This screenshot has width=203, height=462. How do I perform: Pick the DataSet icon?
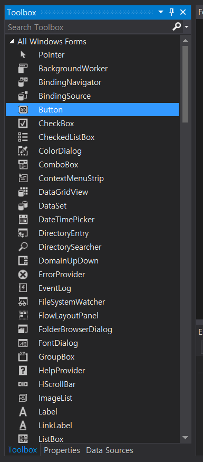click(23, 206)
